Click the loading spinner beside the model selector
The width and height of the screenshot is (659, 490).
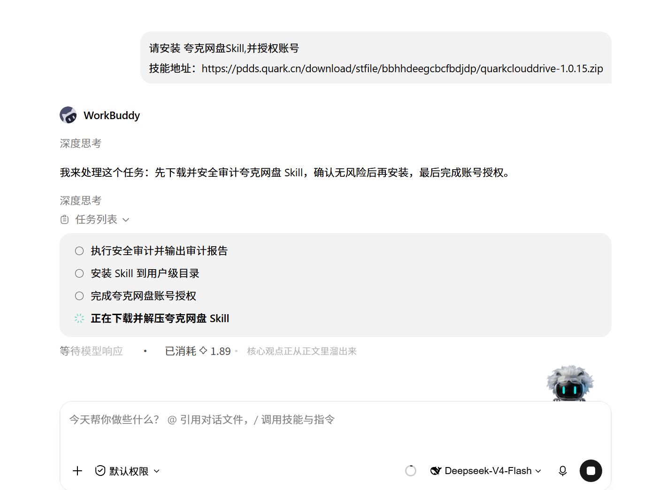(411, 471)
